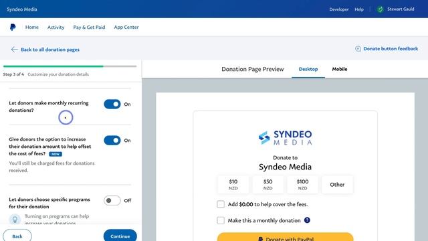Viewport: 428px width, 241px height.
Task: Click the green profile avatar icon
Action: 380,9
